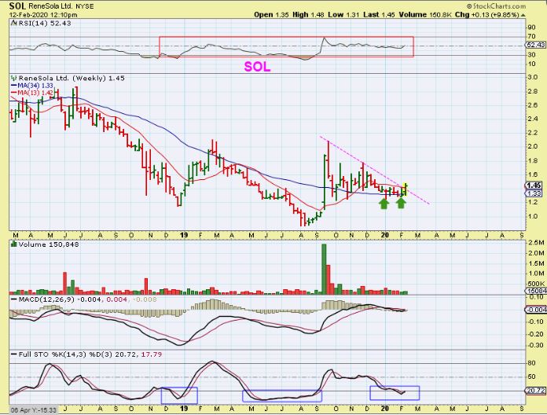The width and height of the screenshot is (547, 415).
Task: Click the ReneSola Ltd. (Weekly) 1.45 legend
Action: pyautogui.click(x=72, y=79)
